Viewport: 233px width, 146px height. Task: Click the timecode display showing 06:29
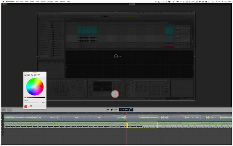pyautogui.click(x=126, y=110)
